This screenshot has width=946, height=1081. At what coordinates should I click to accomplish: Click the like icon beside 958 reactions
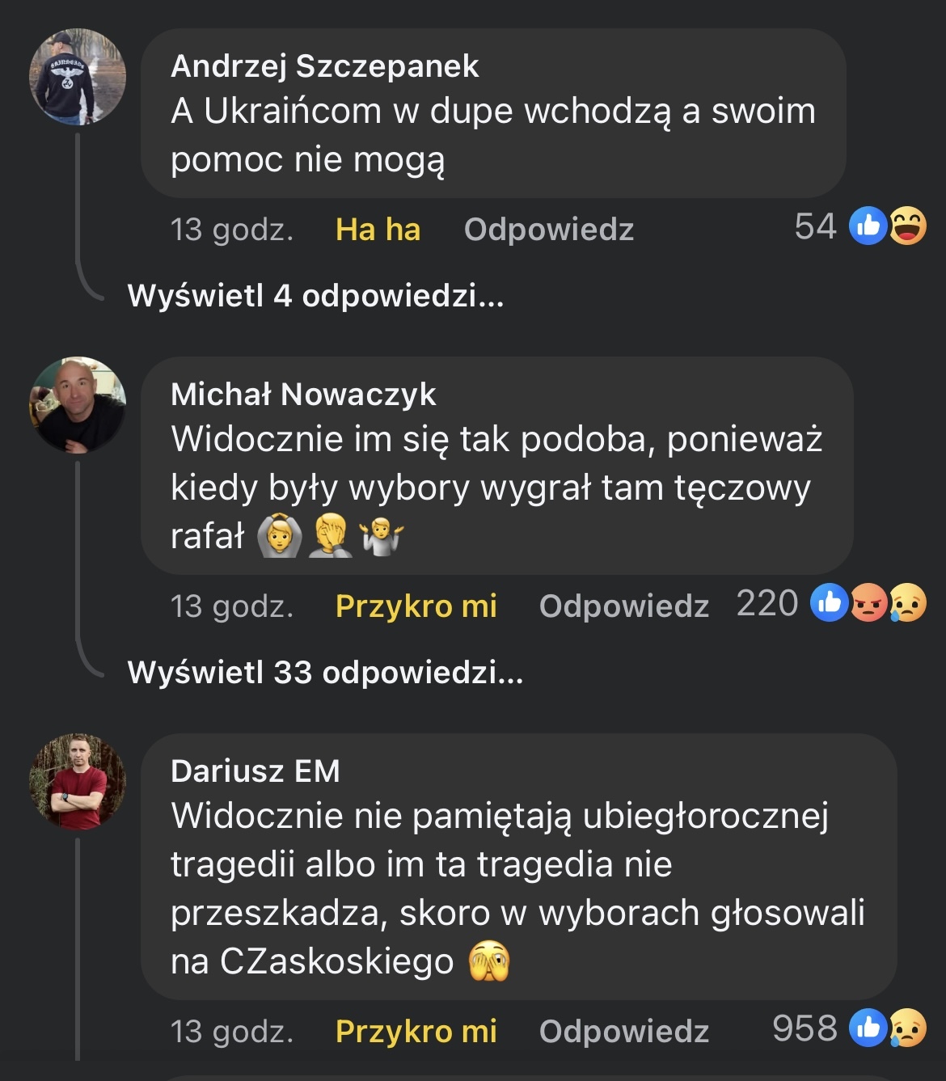coord(868,1028)
